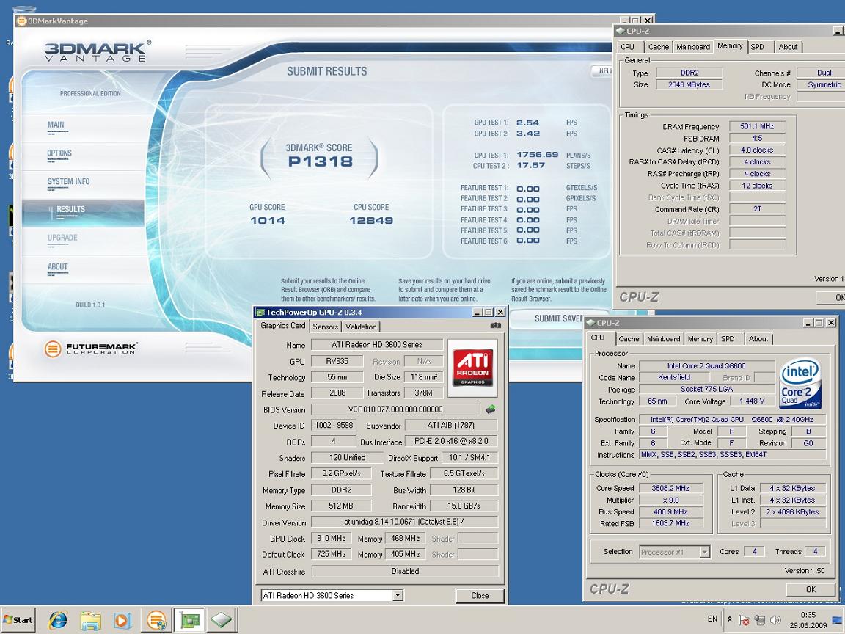Click the CPU Score value 12849
This screenshot has width=845, height=634.
(x=370, y=220)
